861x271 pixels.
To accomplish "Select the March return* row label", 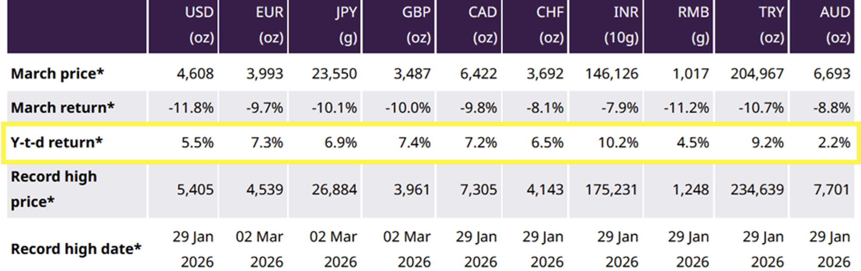I will pyautogui.click(x=63, y=108).
